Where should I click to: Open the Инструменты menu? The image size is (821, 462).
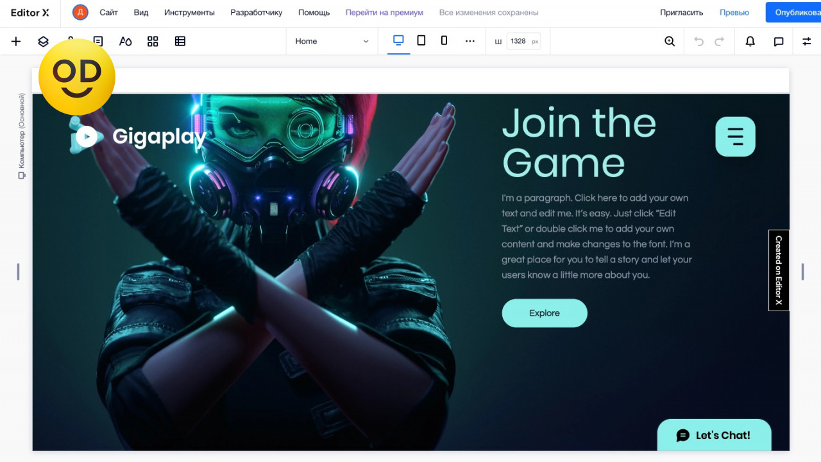point(189,12)
